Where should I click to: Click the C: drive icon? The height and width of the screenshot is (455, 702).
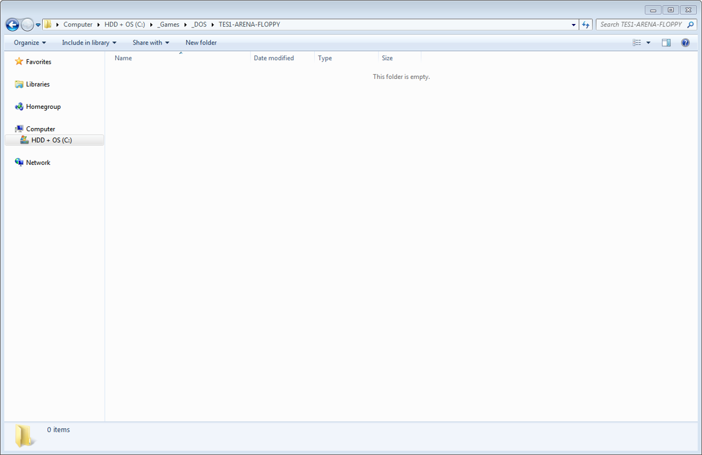click(x=24, y=140)
